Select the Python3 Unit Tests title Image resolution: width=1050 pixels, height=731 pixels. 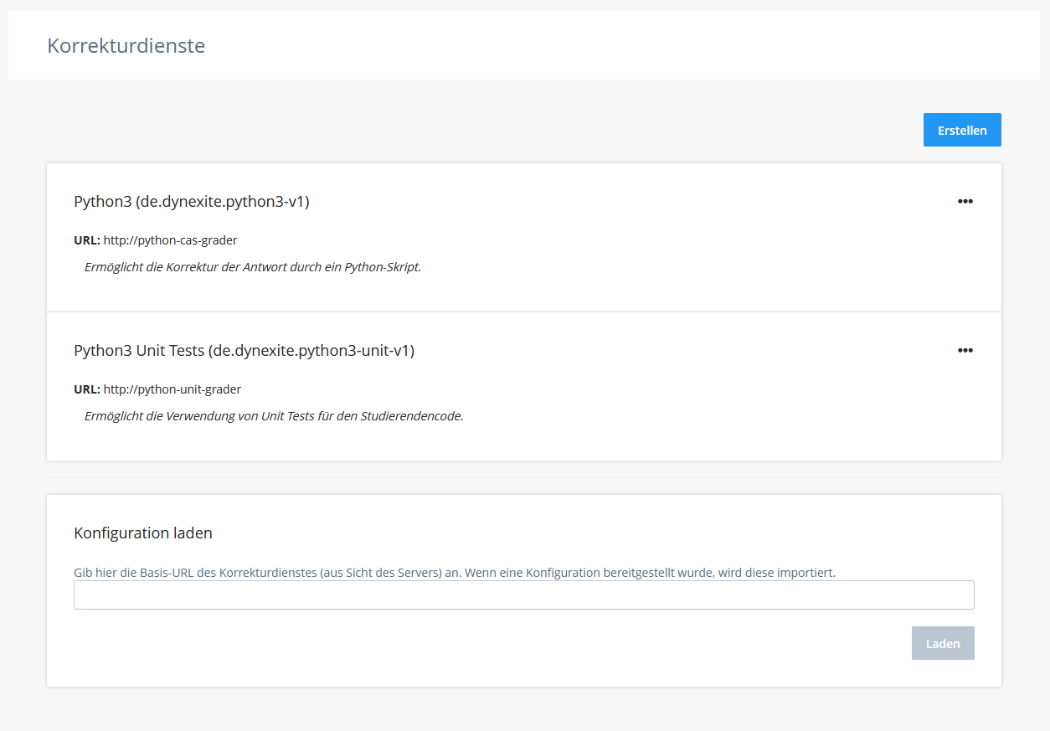244,351
